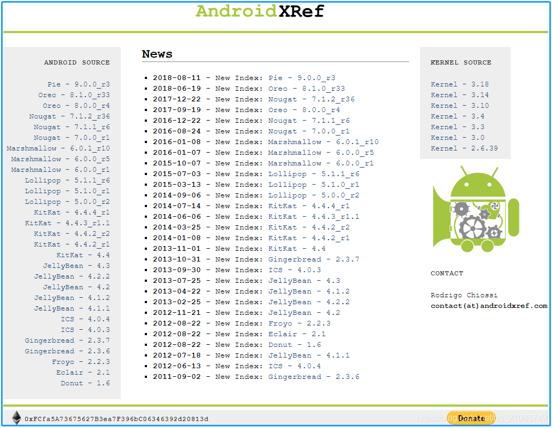Click the contact(at)androidxref.com email text
This screenshot has height=428, width=552.
[489, 306]
